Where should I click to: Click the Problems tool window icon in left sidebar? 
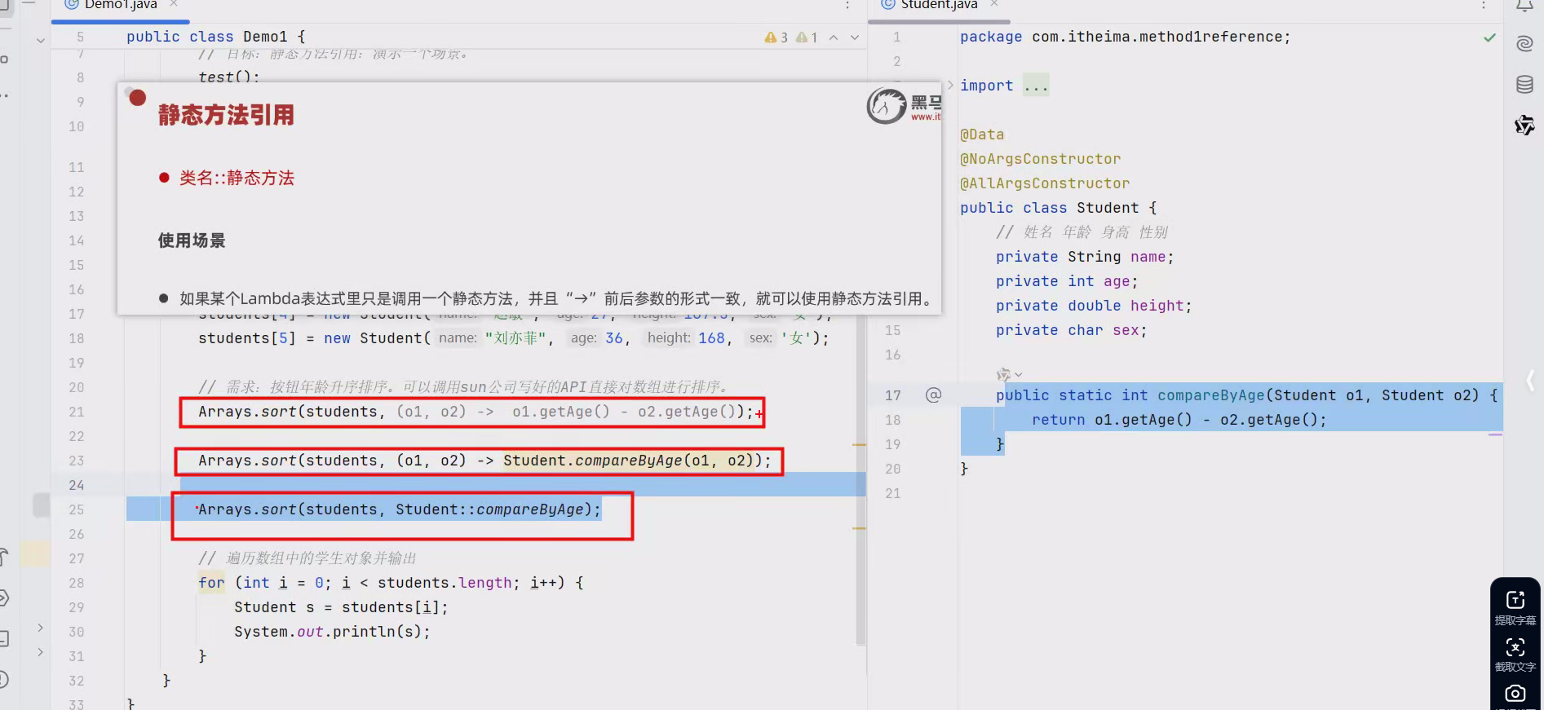point(3,680)
